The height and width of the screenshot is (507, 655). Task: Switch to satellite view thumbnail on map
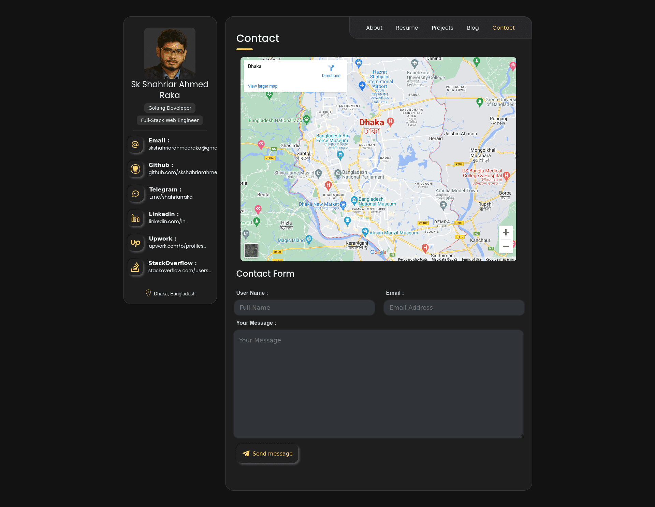[251, 250]
